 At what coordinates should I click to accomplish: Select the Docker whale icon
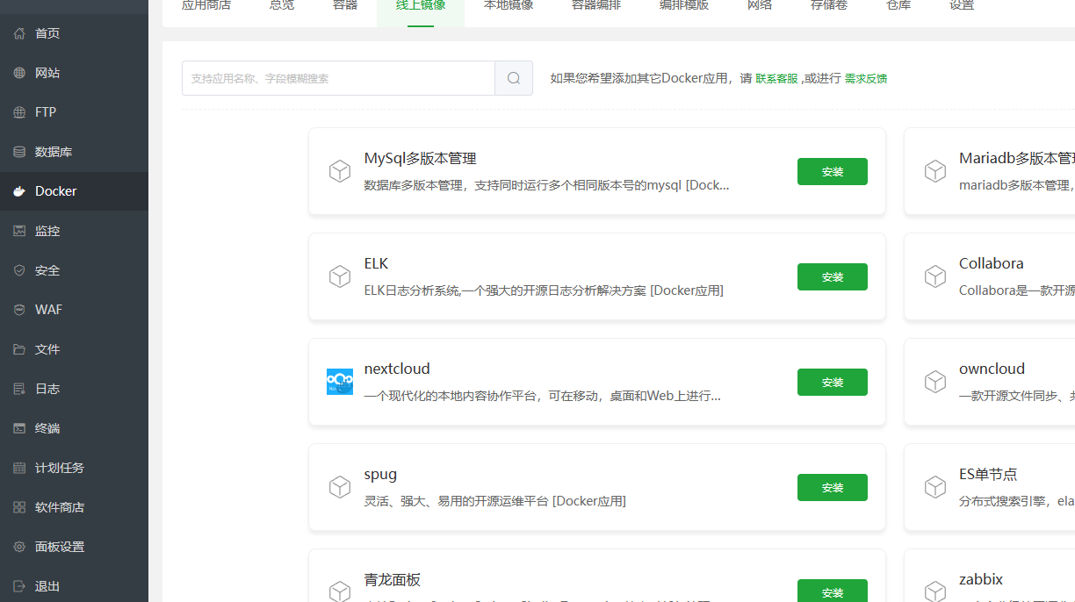tap(19, 191)
